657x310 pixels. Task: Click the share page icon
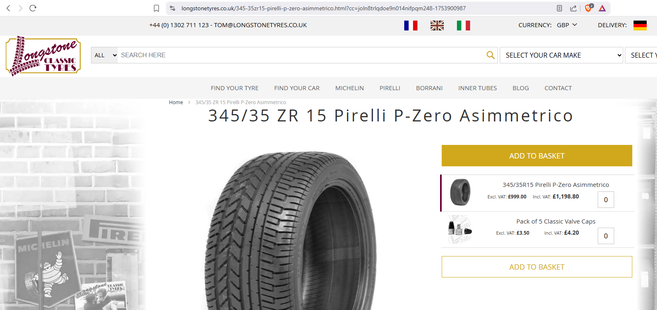573,8
